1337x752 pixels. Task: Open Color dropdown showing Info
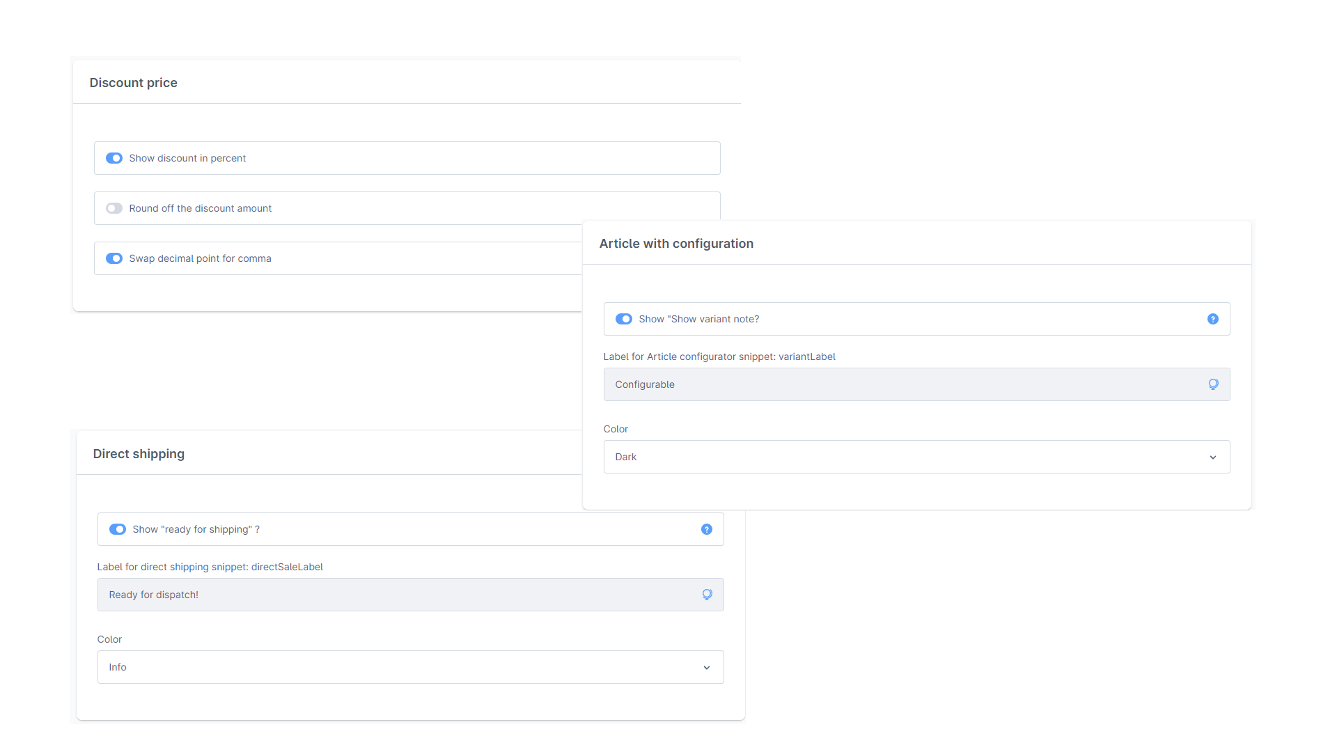[410, 667]
